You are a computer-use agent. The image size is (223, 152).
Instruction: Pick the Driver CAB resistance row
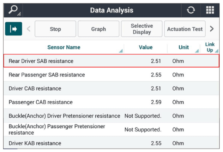[112, 88]
